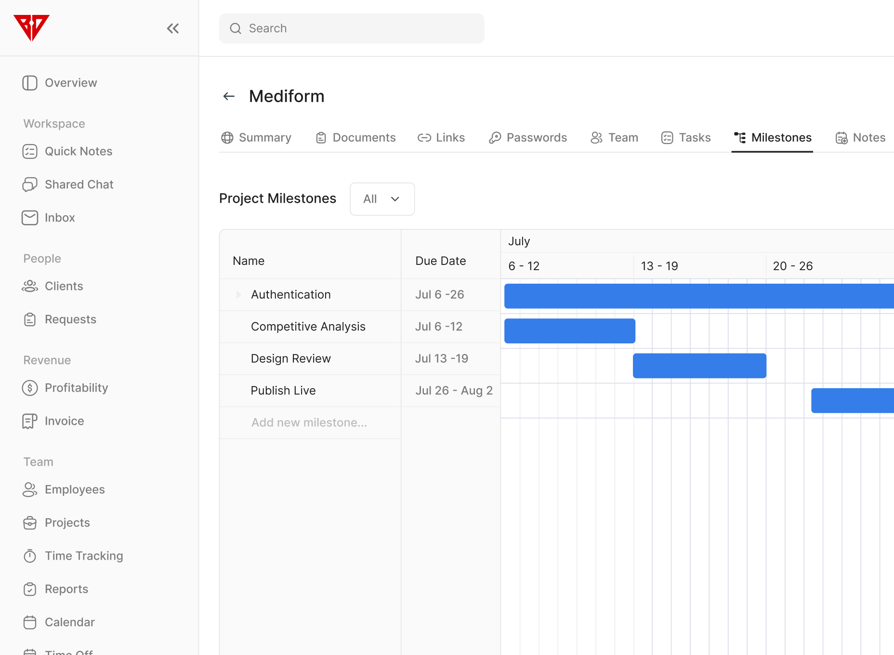Click the Invoice receipt icon

coord(30,421)
